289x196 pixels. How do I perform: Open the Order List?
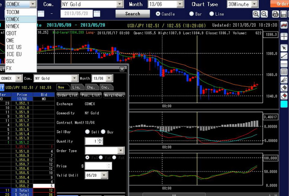point(68,95)
